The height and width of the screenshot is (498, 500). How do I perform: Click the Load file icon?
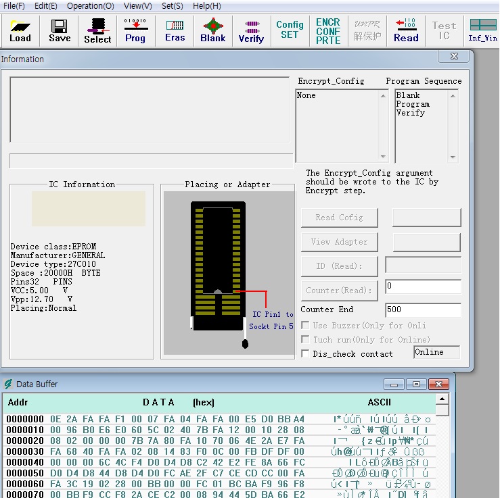(20, 31)
